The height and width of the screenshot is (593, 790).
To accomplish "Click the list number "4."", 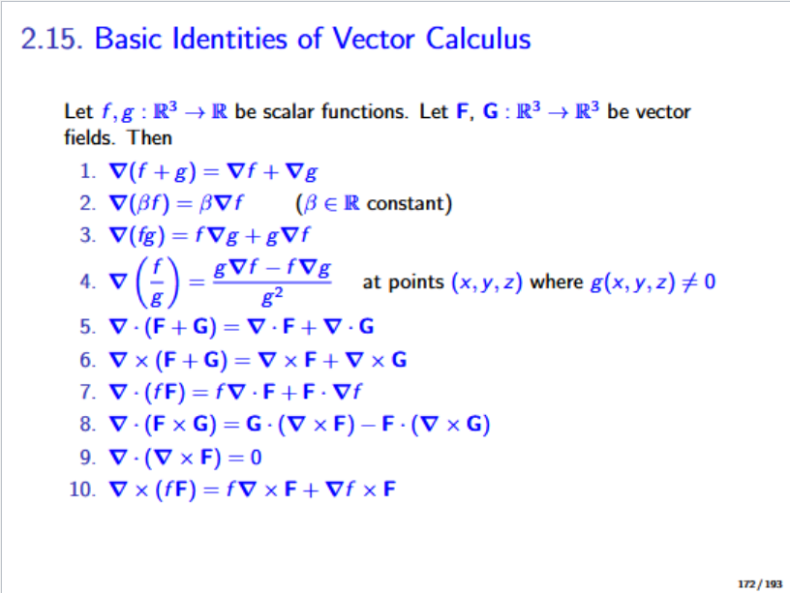I will (x=87, y=282).
